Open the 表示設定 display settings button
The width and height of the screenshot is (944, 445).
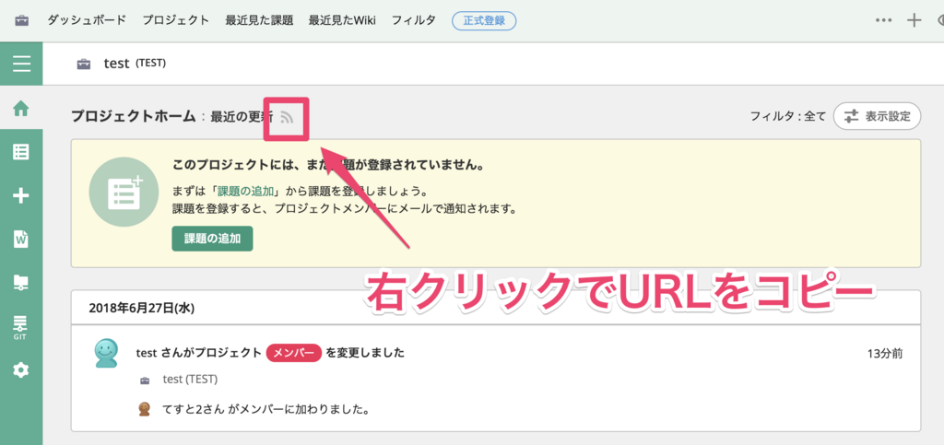(876, 116)
